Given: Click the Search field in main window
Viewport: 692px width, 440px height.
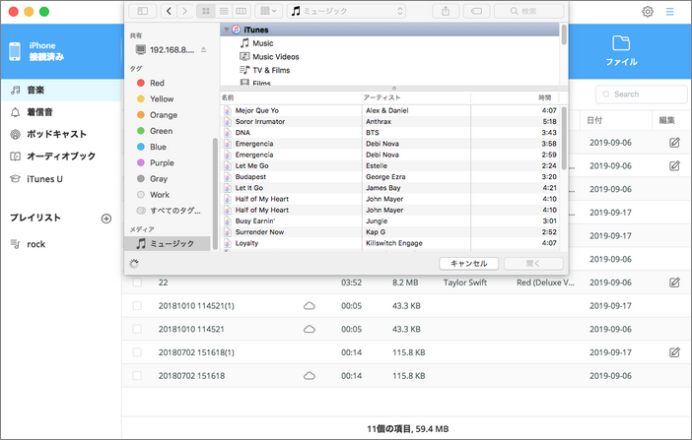Looking at the screenshot, I should 642,94.
